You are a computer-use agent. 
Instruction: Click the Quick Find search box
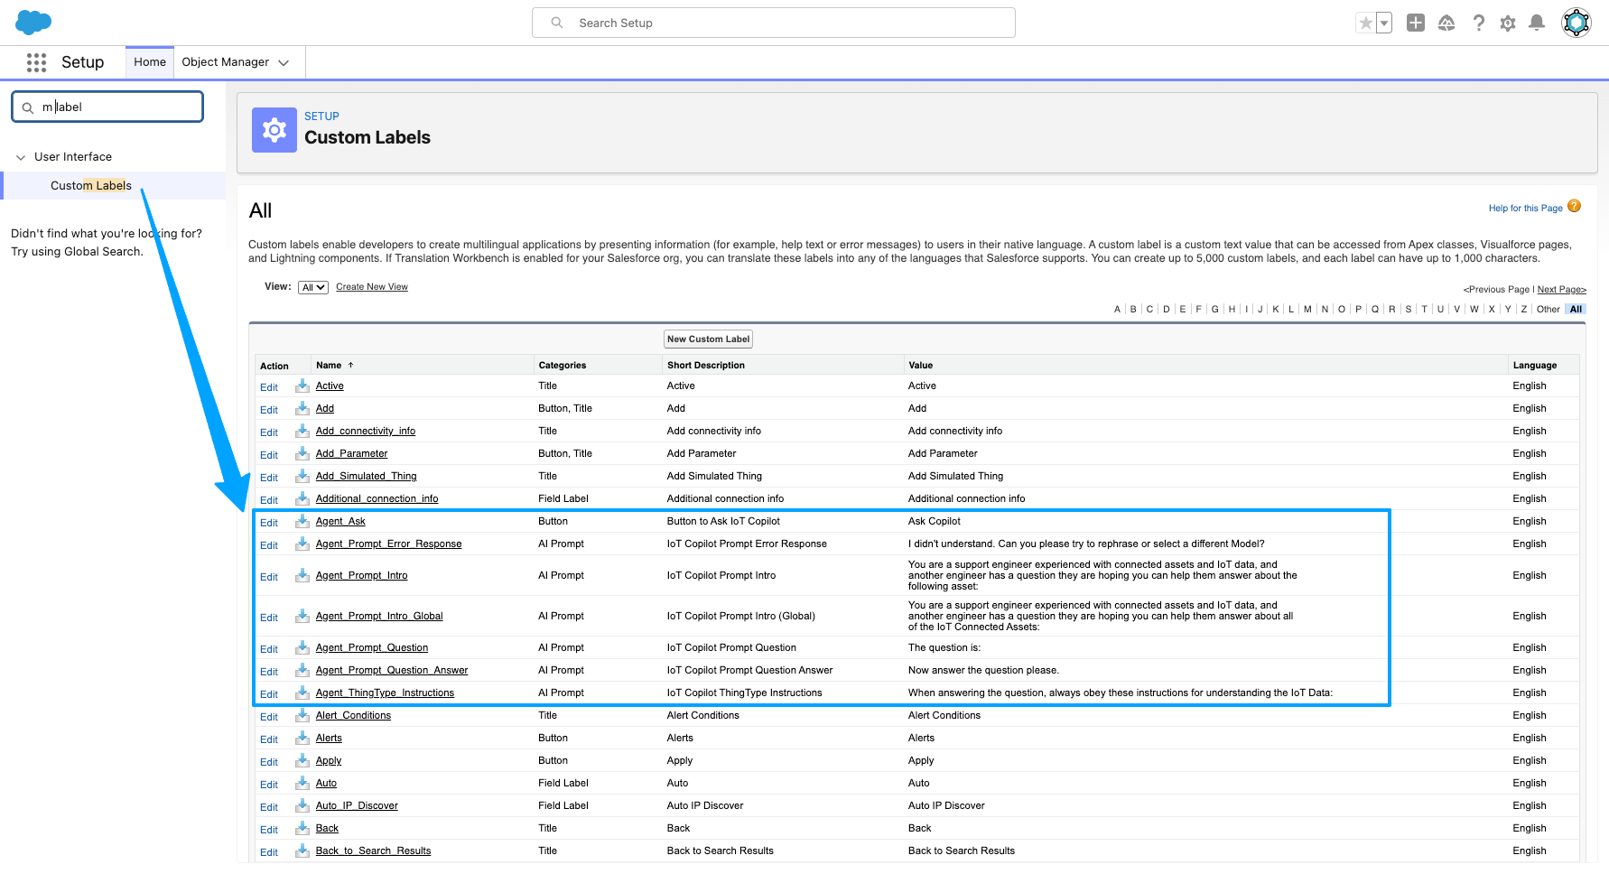[x=107, y=107]
